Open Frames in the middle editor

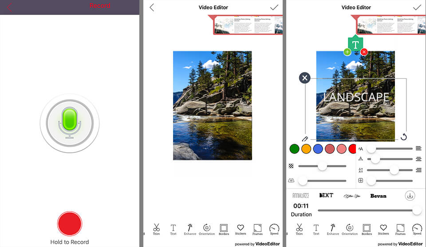pyautogui.click(x=257, y=229)
